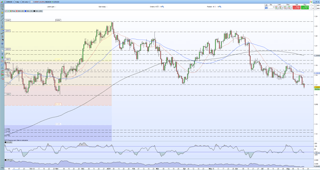Select the upper radio button beside Buy
The image size is (320, 170).
(311, 5)
